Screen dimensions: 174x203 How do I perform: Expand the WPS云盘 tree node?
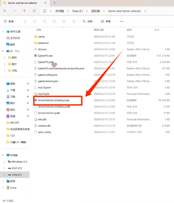click(3, 31)
